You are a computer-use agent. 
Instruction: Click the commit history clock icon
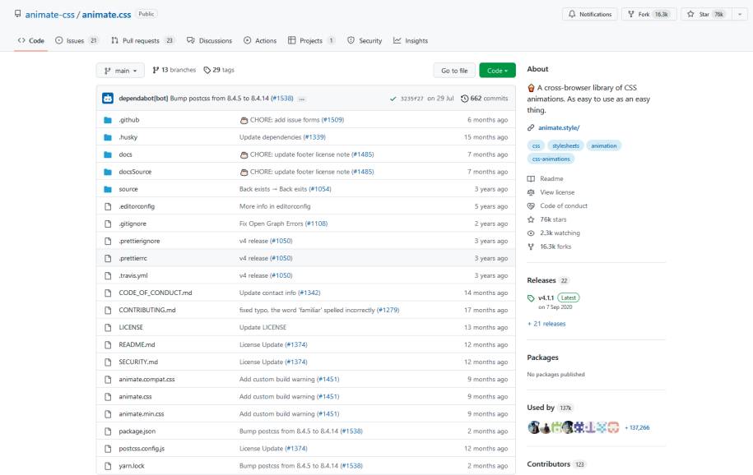[x=464, y=99]
